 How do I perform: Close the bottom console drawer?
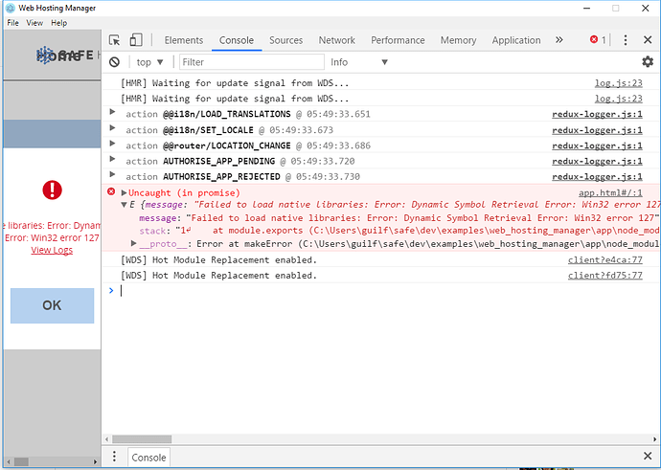[x=648, y=456]
